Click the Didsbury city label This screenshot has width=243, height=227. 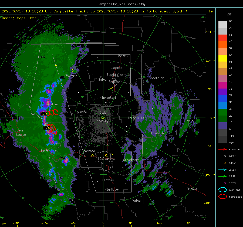(x=102, y=121)
